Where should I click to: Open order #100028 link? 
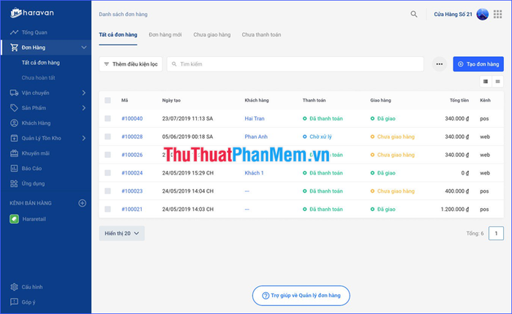coord(132,137)
